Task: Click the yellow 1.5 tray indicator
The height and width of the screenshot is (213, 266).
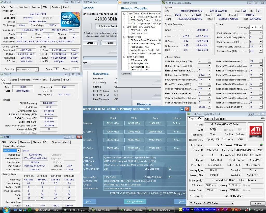Action: (x=180, y=210)
